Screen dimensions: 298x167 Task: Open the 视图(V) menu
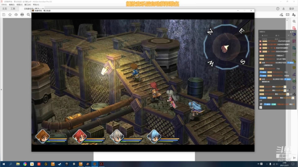click(x=19, y=5)
